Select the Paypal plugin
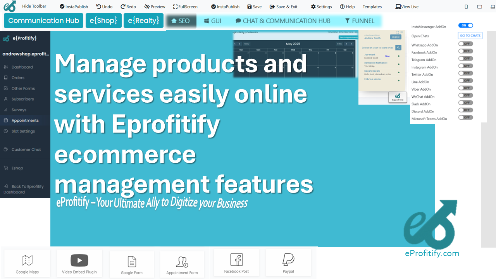The width and height of the screenshot is (496, 279). click(x=288, y=263)
